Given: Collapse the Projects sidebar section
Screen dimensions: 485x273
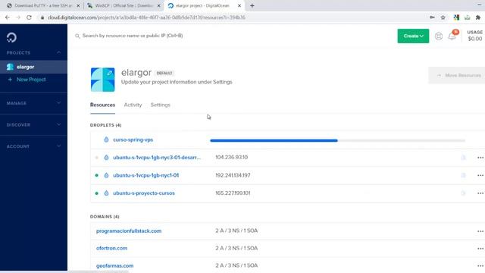Looking at the screenshot, I should point(59,52).
